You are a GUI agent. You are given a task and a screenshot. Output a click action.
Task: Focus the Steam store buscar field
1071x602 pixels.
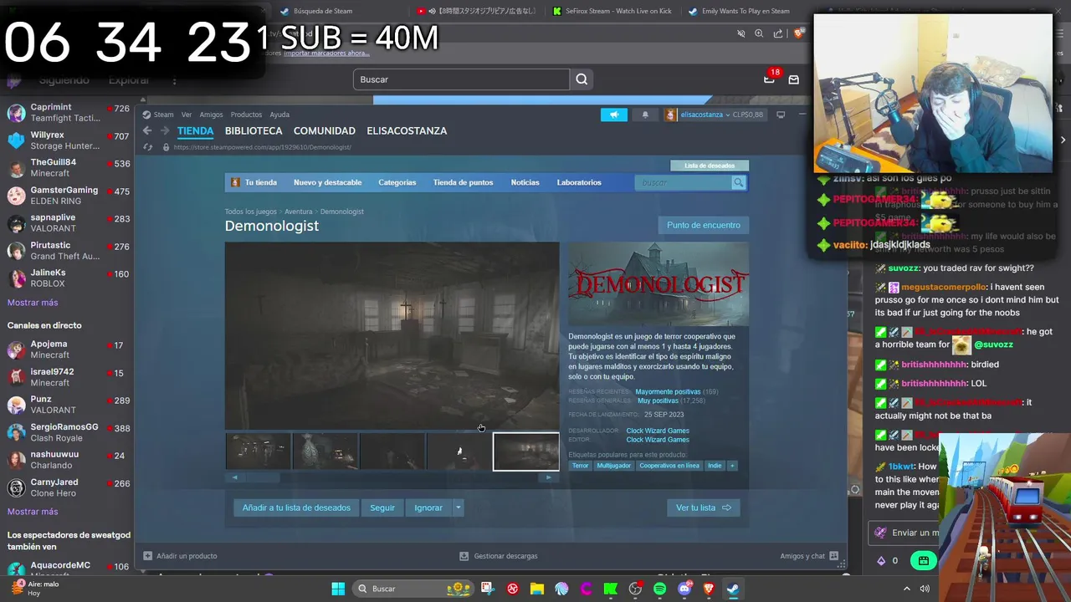683,182
